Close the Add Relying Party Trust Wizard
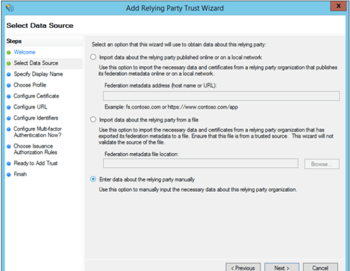 pyautogui.click(x=338, y=6)
